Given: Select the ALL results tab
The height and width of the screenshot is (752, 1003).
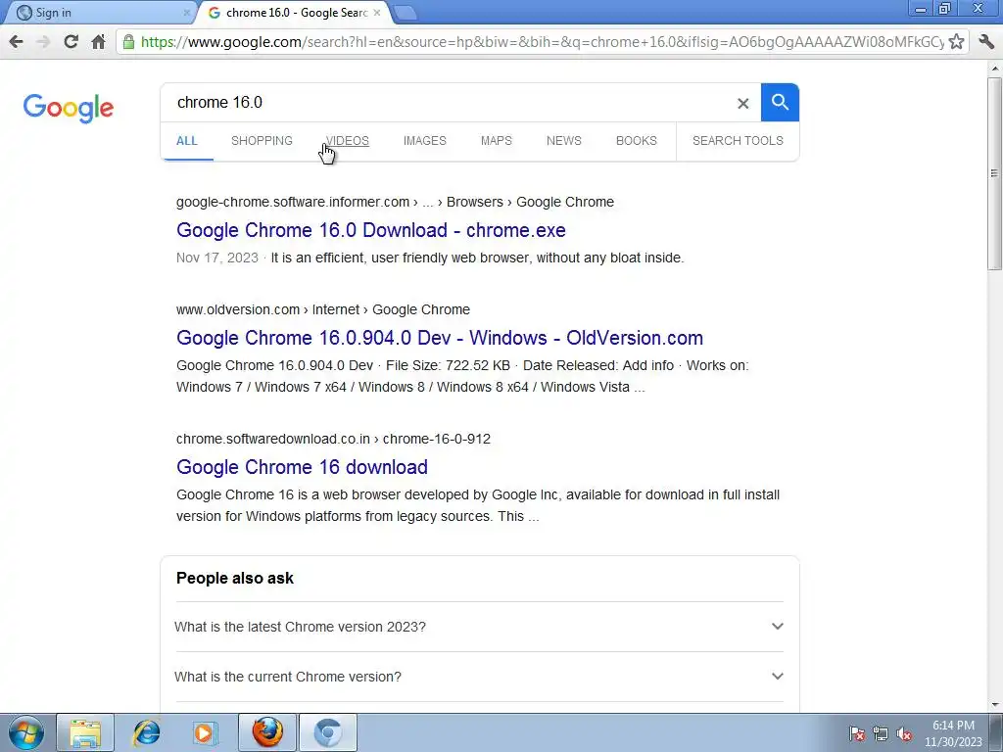Looking at the screenshot, I should click(x=187, y=141).
